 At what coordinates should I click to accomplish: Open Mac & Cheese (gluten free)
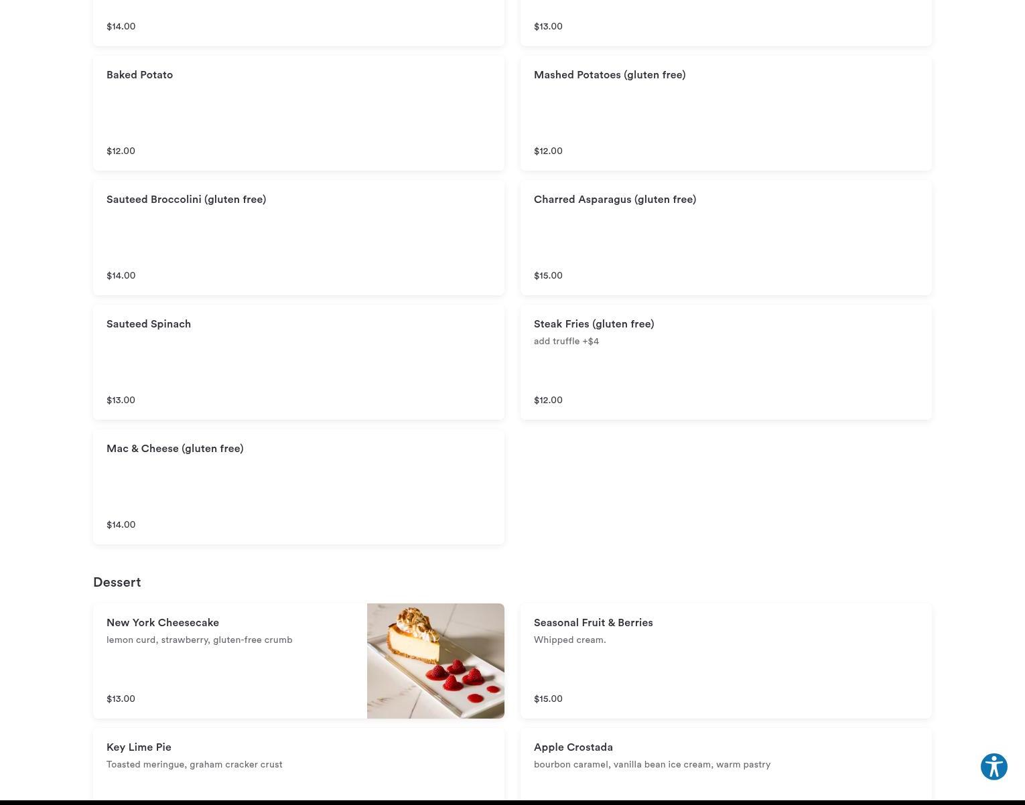[299, 487]
